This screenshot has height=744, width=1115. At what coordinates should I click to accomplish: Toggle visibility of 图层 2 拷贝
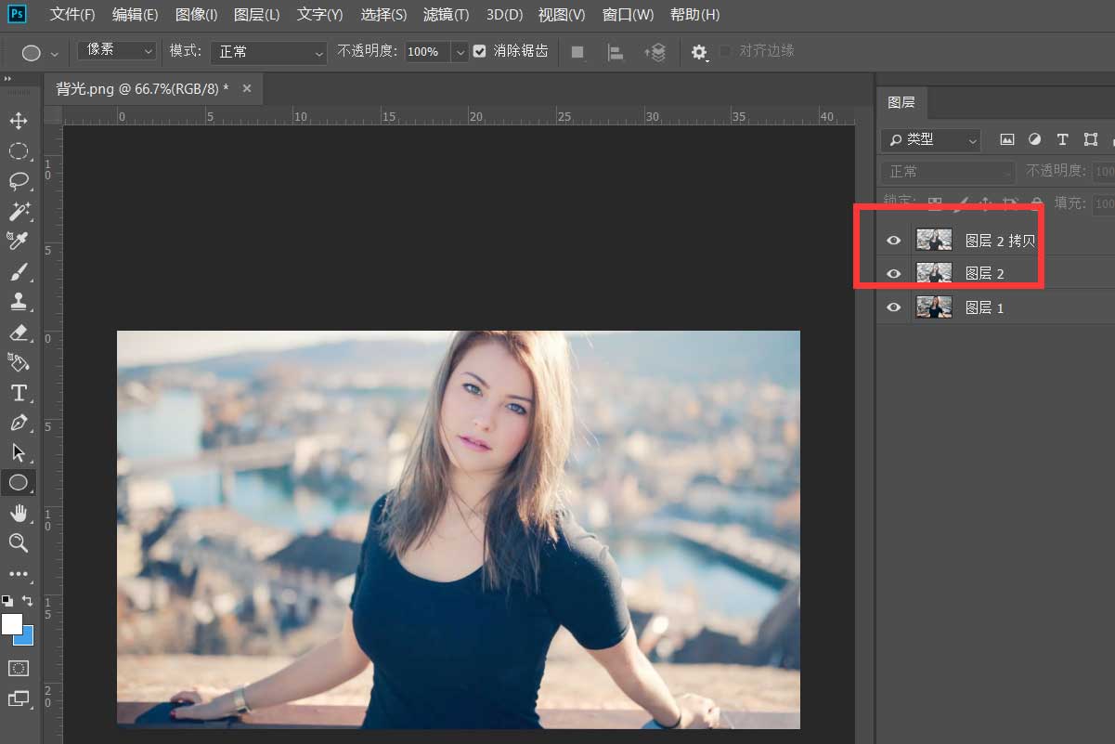click(892, 240)
